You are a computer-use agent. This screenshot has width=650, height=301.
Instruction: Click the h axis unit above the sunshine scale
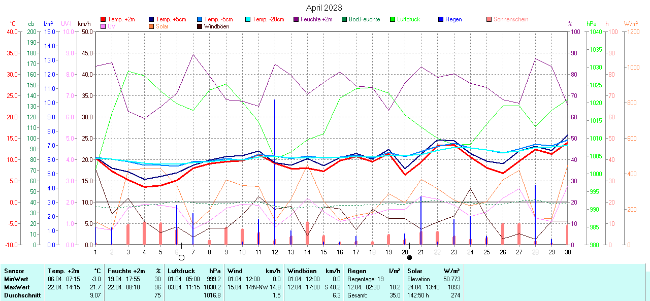click(x=607, y=24)
